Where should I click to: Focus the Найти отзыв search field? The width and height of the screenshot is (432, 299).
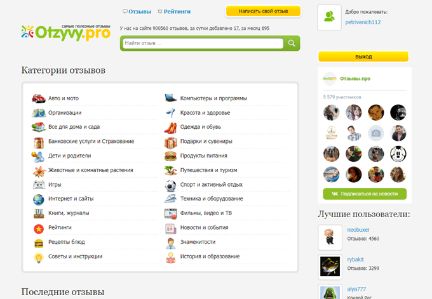[x=203, y=43]
